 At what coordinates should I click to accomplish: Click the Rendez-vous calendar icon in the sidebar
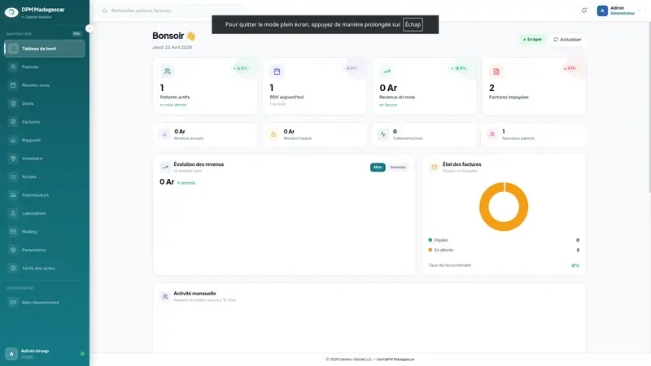tap(13, 85)
